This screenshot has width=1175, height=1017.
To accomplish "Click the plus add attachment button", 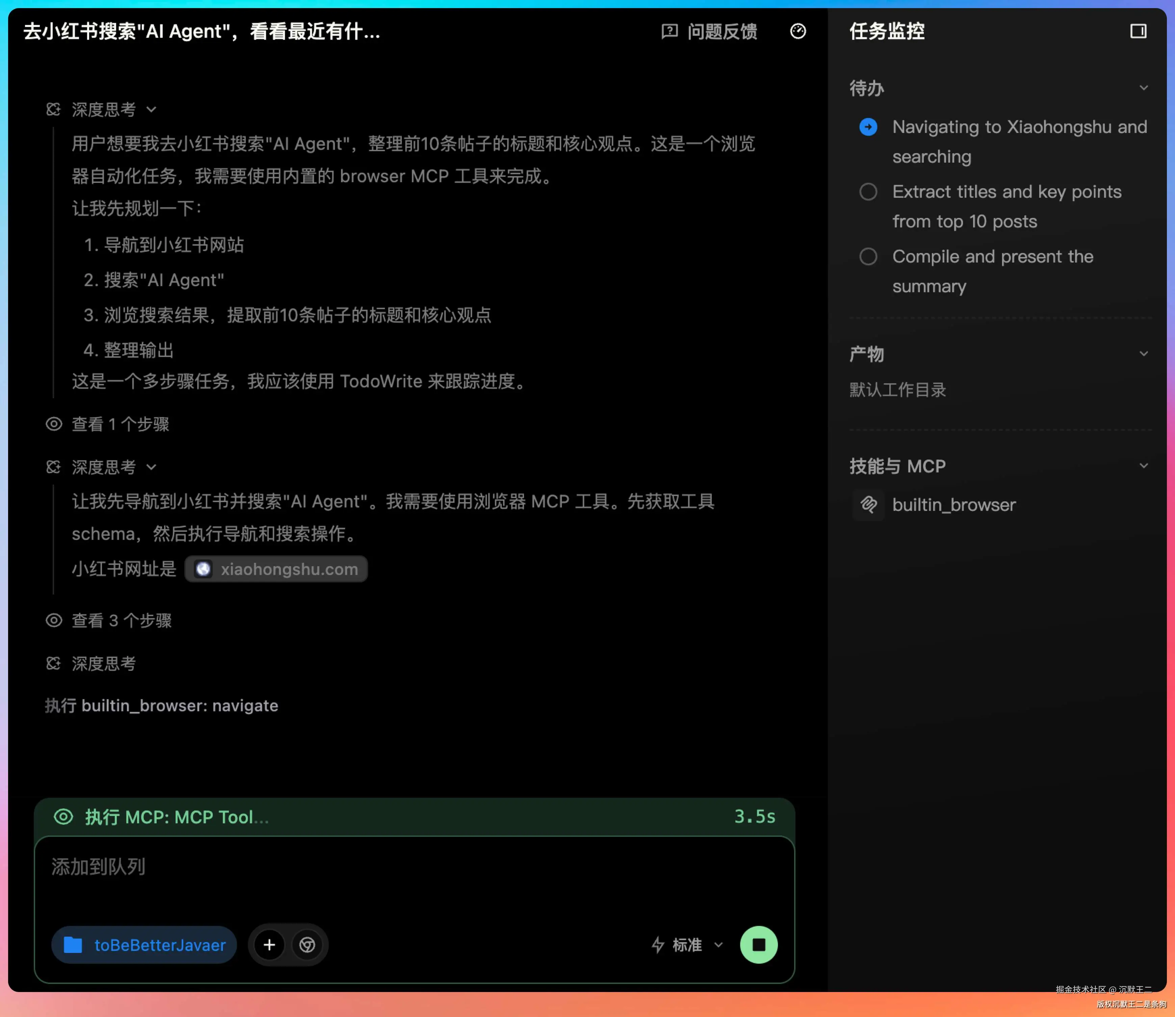I will 269,945.
